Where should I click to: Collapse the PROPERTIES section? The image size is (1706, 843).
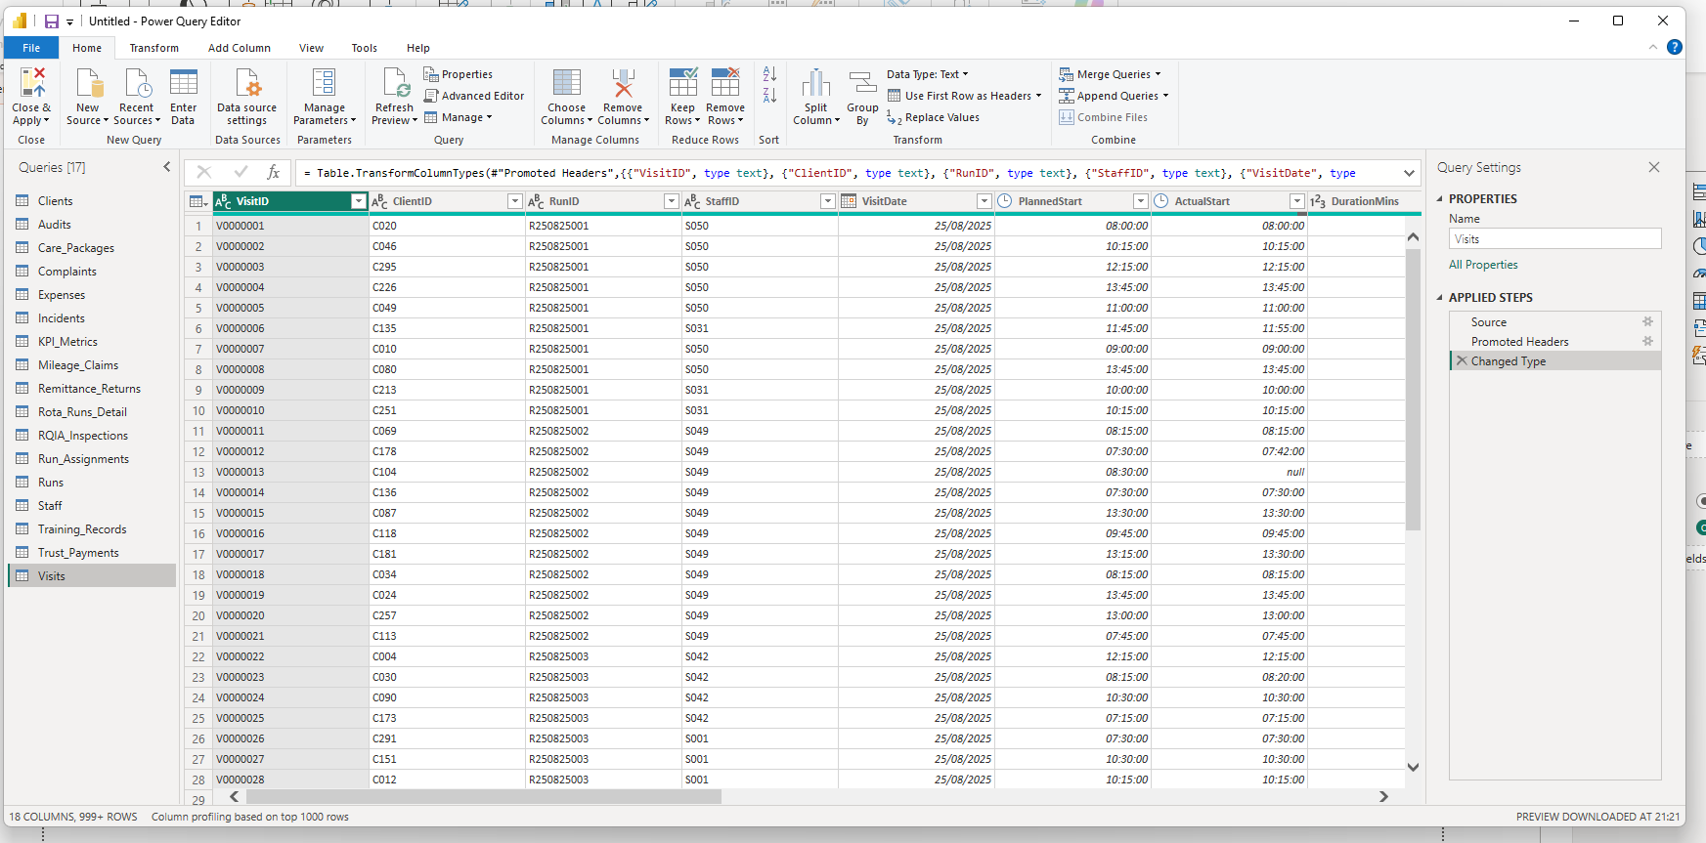pos(1439,198)
